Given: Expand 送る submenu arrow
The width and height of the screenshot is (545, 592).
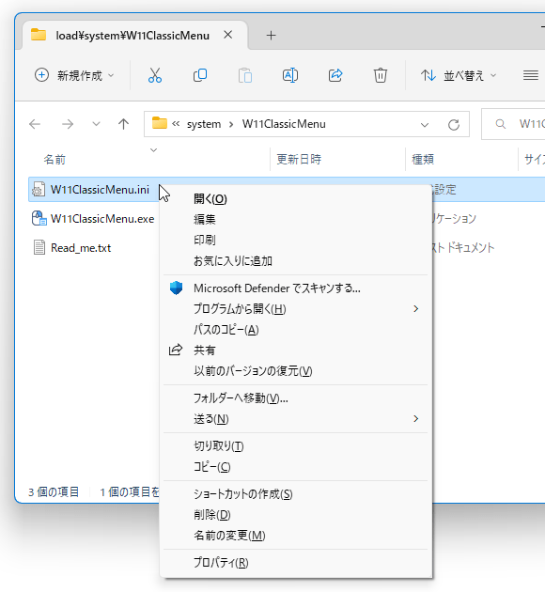Looking at the screenshot, I should tap(416, 419).
